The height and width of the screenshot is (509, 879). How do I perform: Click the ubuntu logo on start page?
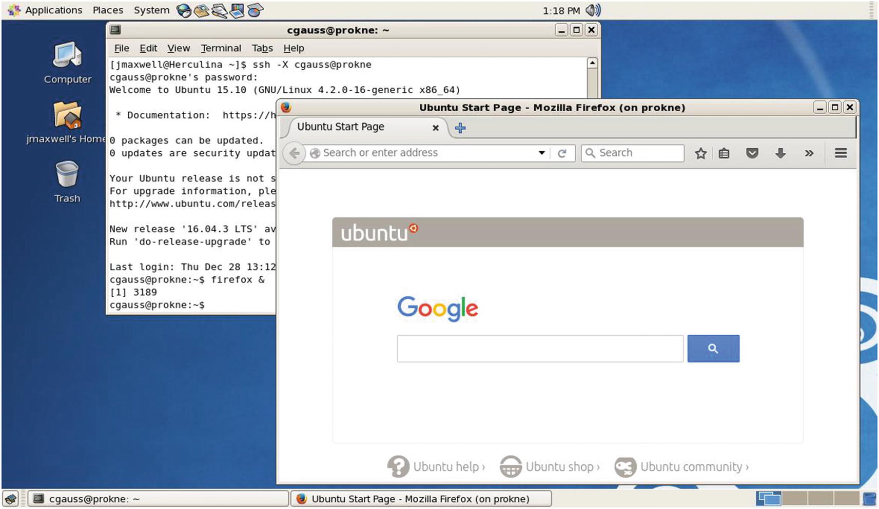click(x=379, y=232)
